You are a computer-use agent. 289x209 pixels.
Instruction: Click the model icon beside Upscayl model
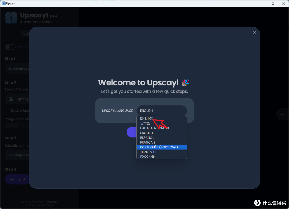point(11,99)
